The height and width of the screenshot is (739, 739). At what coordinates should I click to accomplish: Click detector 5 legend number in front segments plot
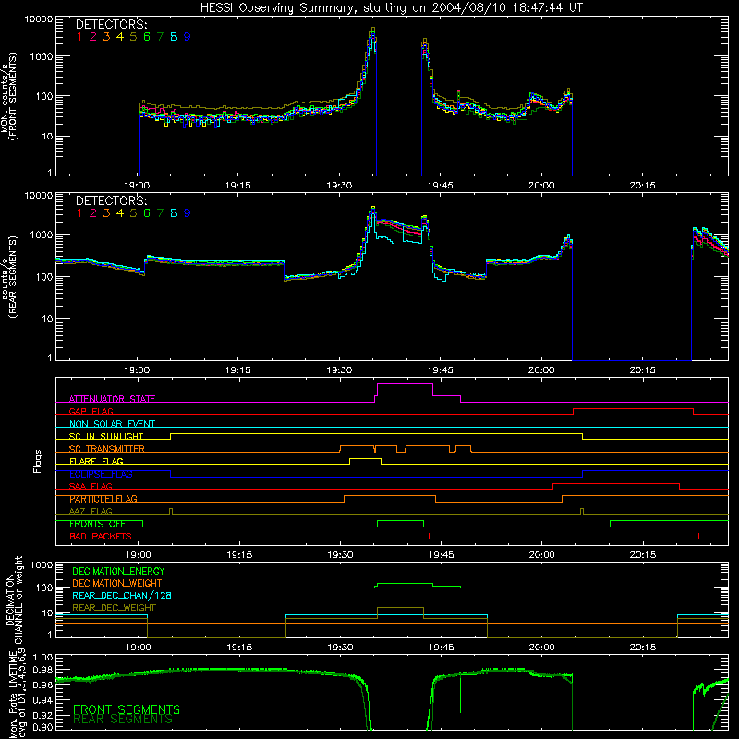tap(133, 36)
